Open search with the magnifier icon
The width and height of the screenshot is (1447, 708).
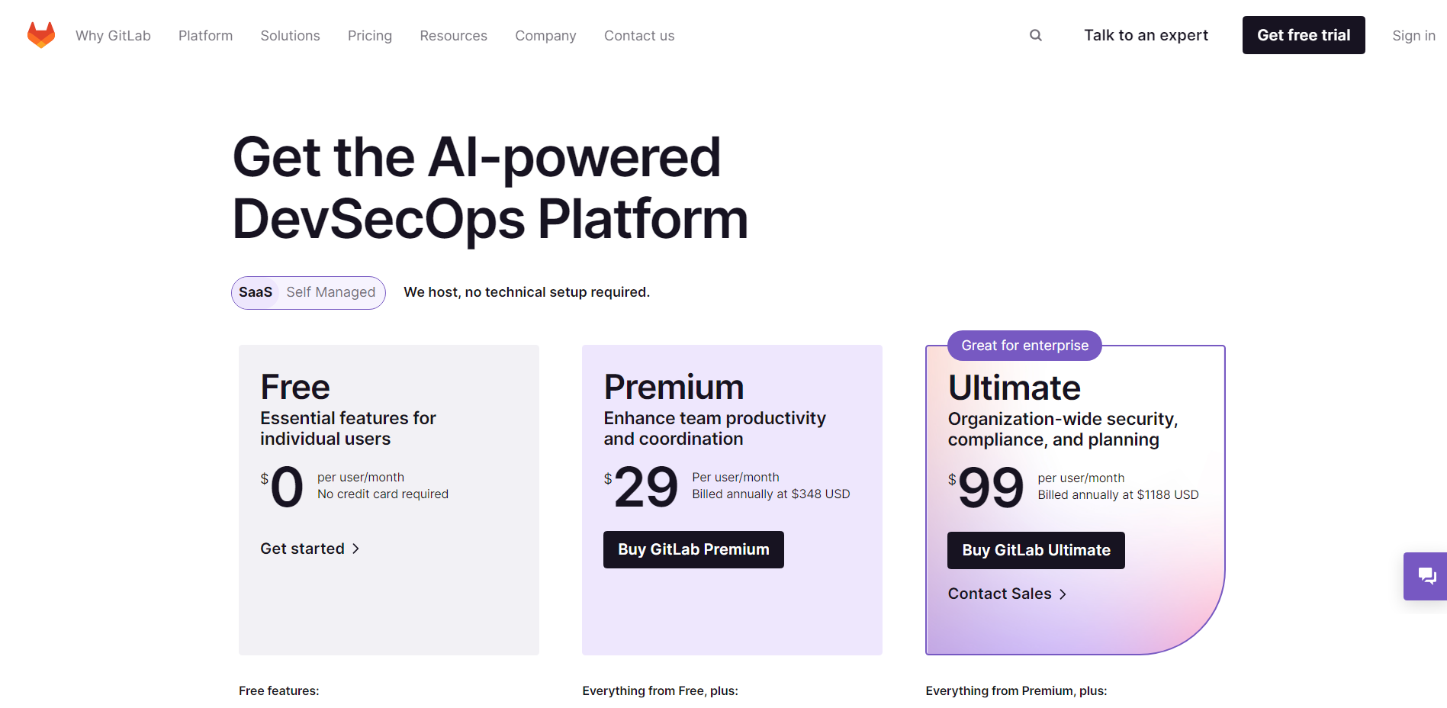1035,35
